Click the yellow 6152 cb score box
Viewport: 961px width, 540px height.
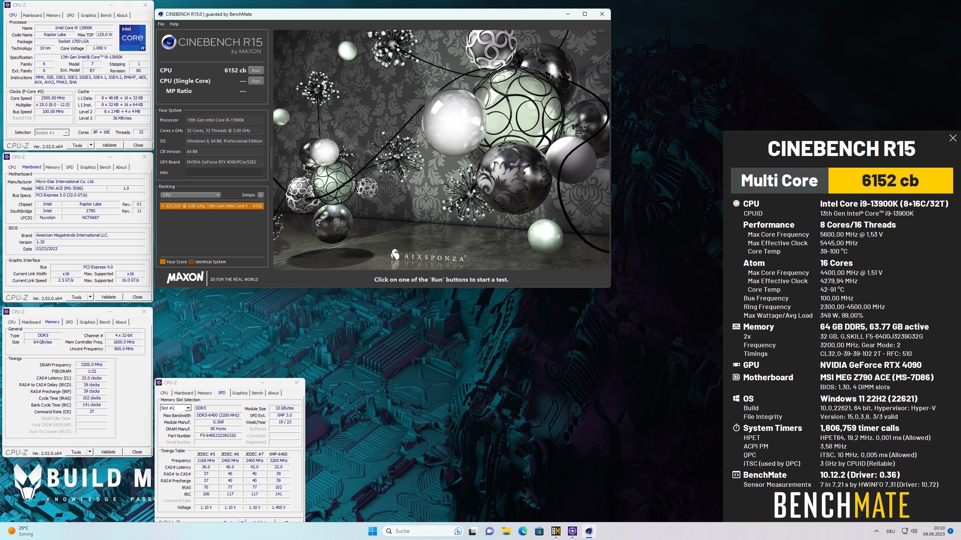point(890,181)
